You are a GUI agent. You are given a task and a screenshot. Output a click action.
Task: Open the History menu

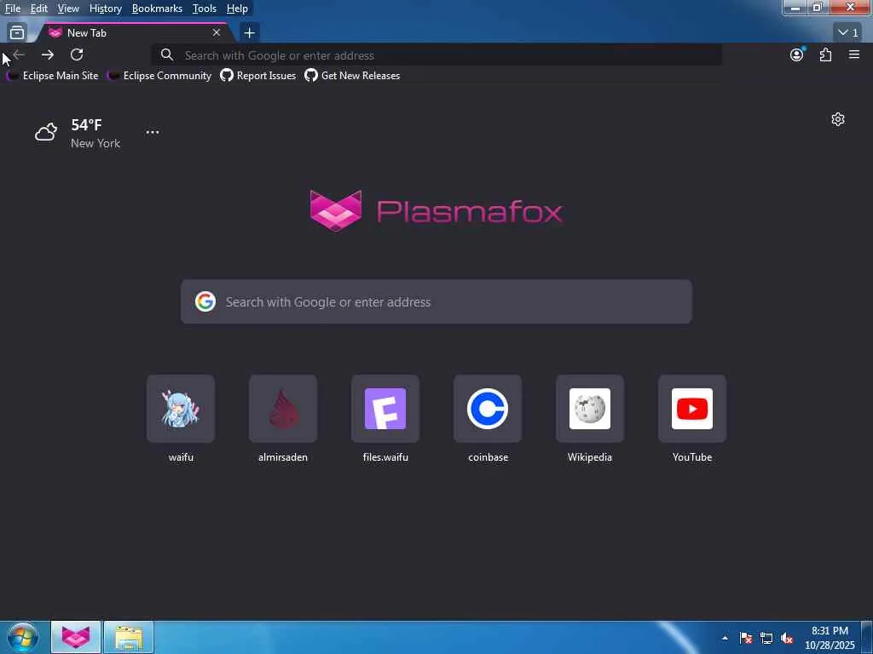(x=105, y=9)
